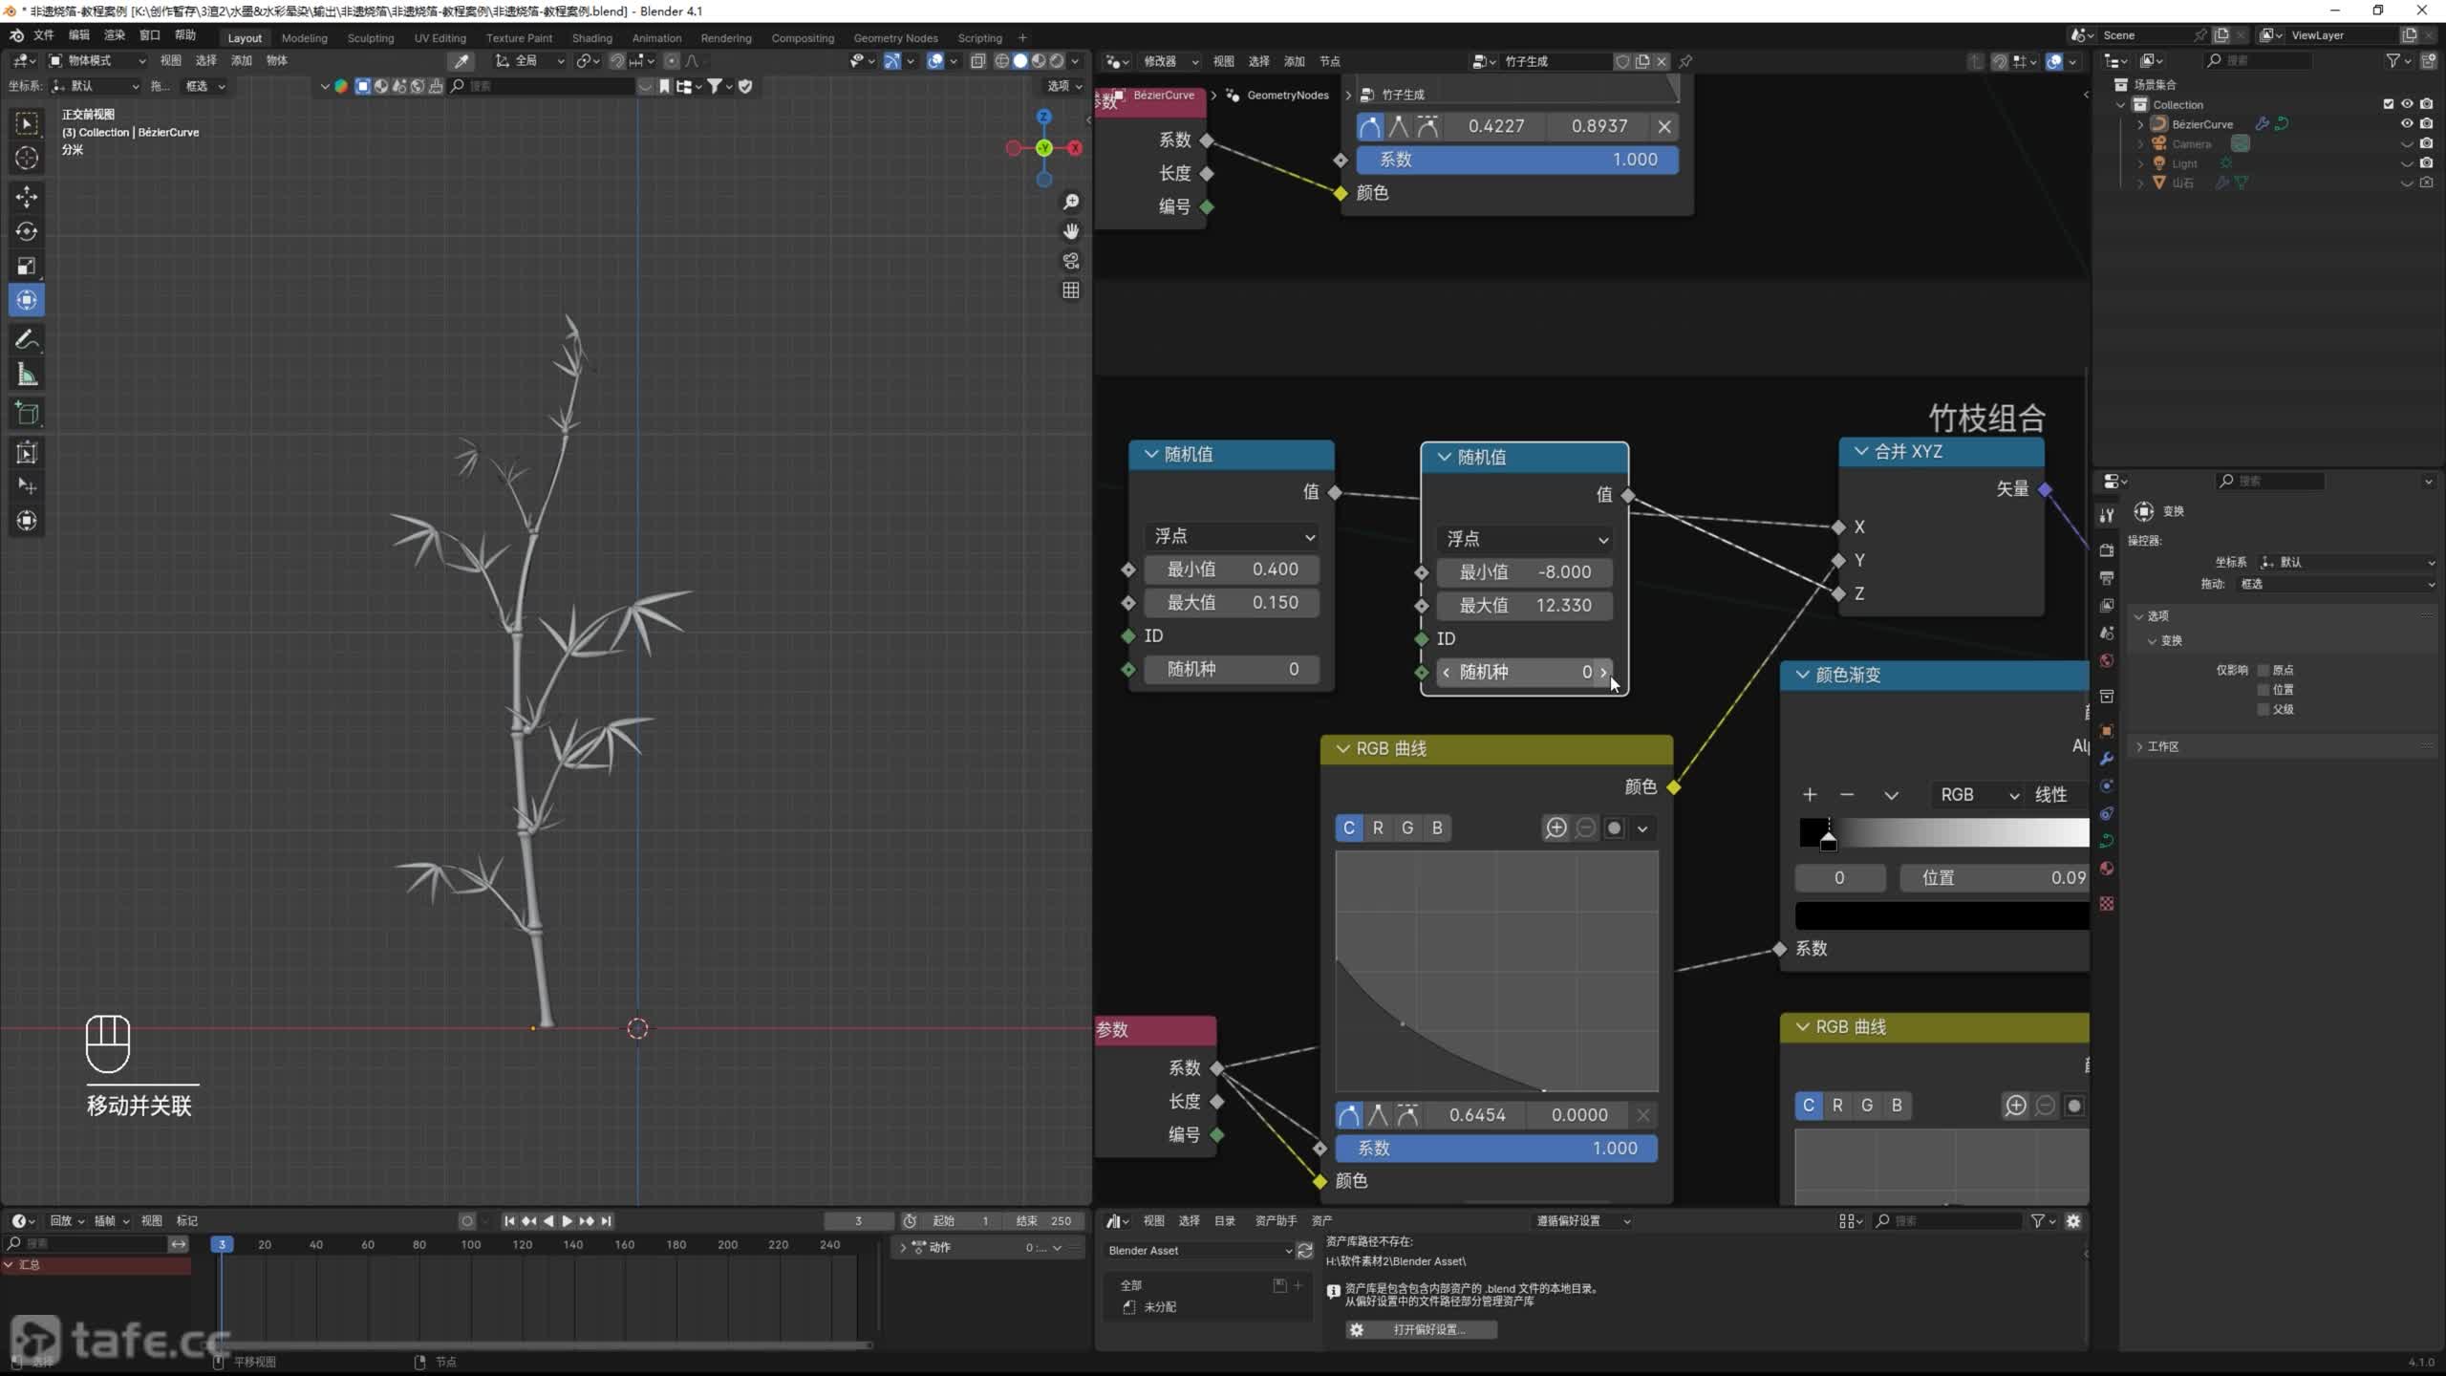
Task: Click the 打开偏好设置 button
Action: pos(1421,1329)
